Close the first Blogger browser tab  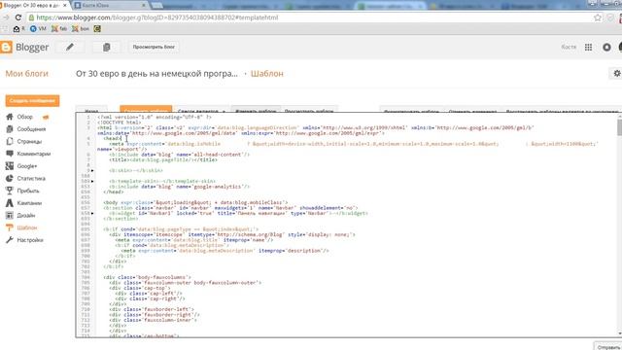(x=65, y=6)
